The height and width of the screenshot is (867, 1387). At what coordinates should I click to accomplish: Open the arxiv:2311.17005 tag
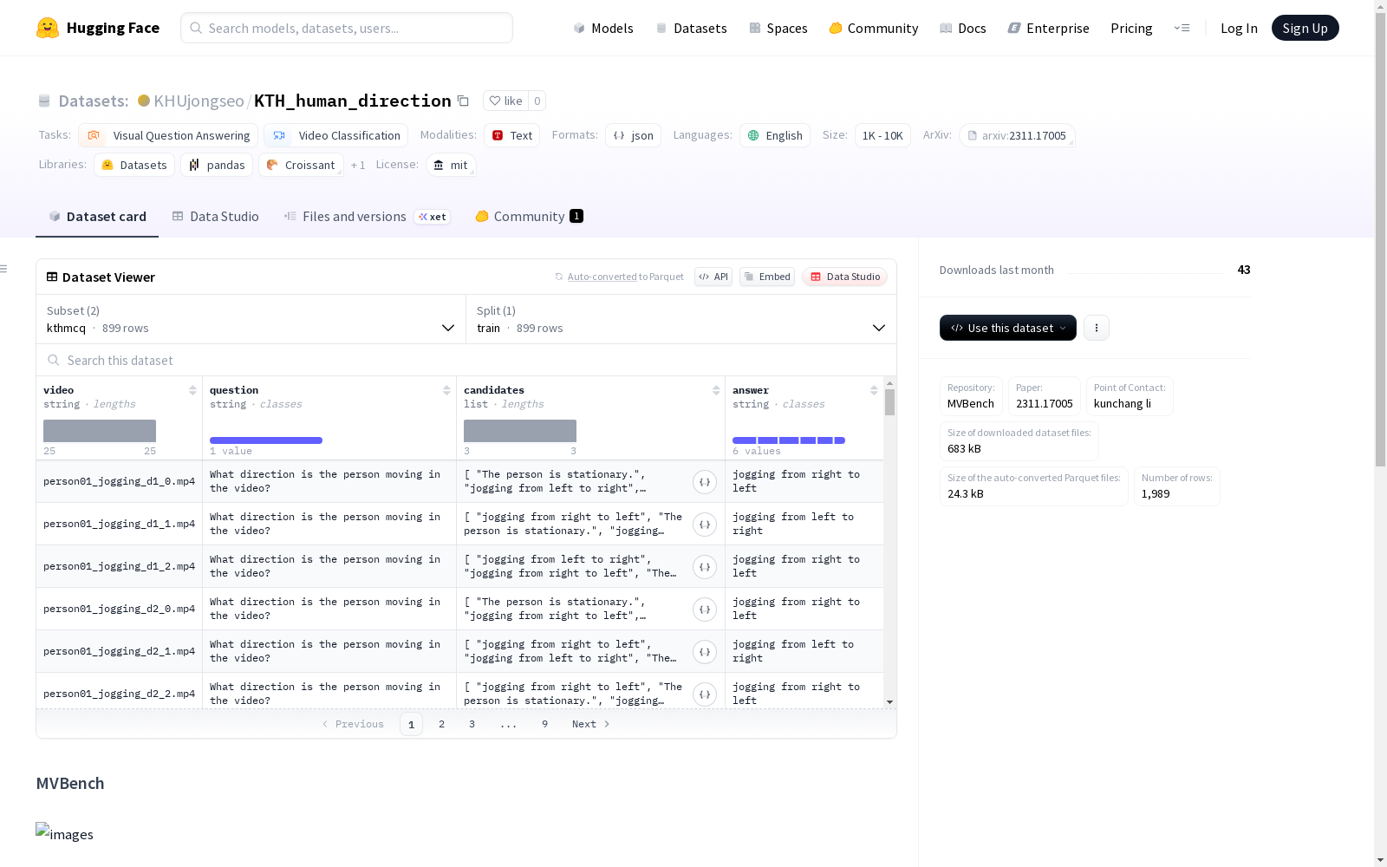pyautogui.click(x=1017, y=135)
